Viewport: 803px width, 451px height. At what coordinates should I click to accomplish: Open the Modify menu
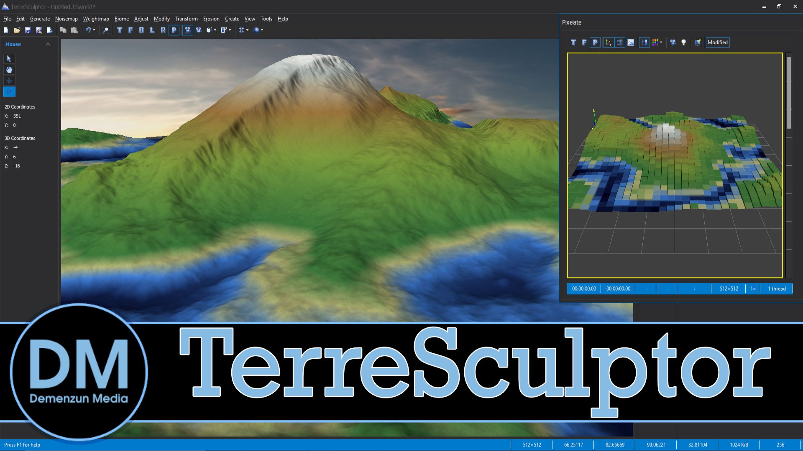(x=162, y=19)
